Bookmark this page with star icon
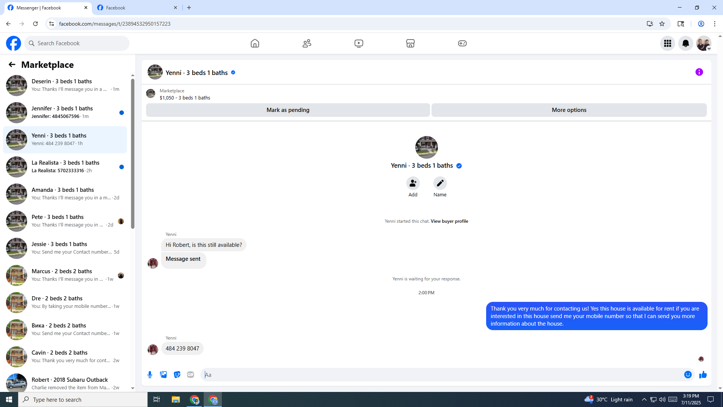Screen dimensions: 723x407 tap(662, 24)
